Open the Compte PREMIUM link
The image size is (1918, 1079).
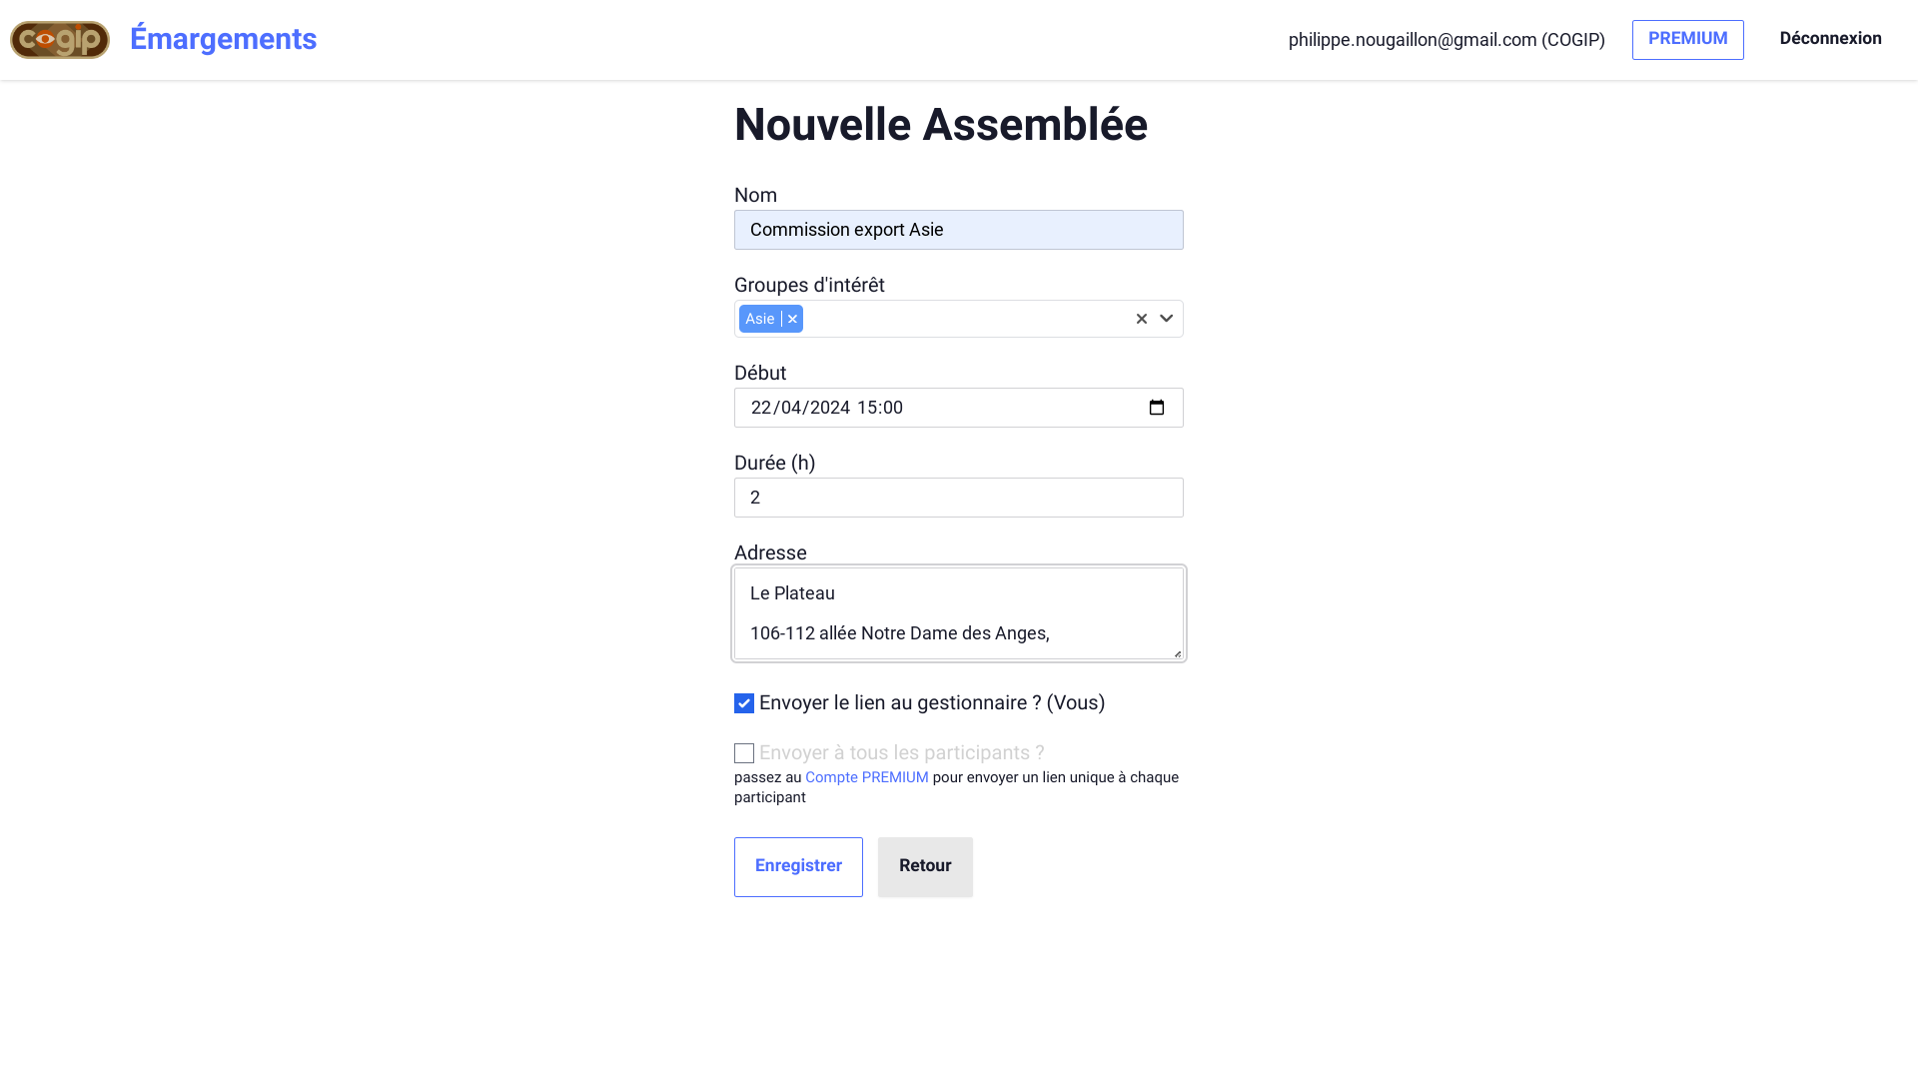[866, 777]
